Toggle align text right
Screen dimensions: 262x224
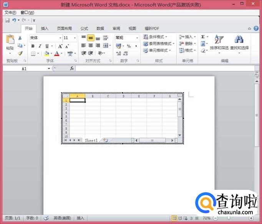coord(98,46)
